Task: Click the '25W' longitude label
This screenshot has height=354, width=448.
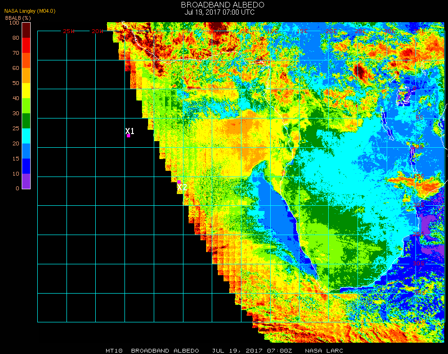Action: tap(68, 31)
